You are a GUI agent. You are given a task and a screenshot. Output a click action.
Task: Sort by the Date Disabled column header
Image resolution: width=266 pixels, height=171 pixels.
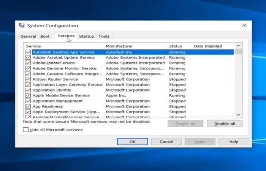(x=214, y=46)
